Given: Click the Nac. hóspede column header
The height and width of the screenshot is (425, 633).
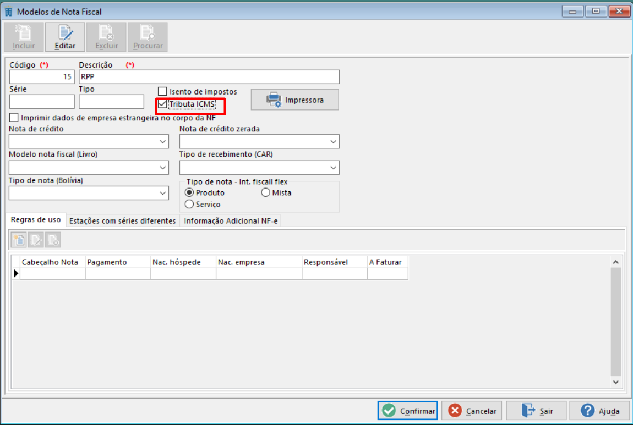Looking at the screenshot, I should coord(183,262).
